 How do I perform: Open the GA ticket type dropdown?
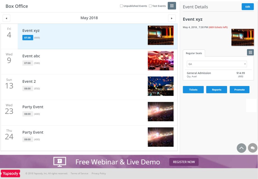[217, 64]
